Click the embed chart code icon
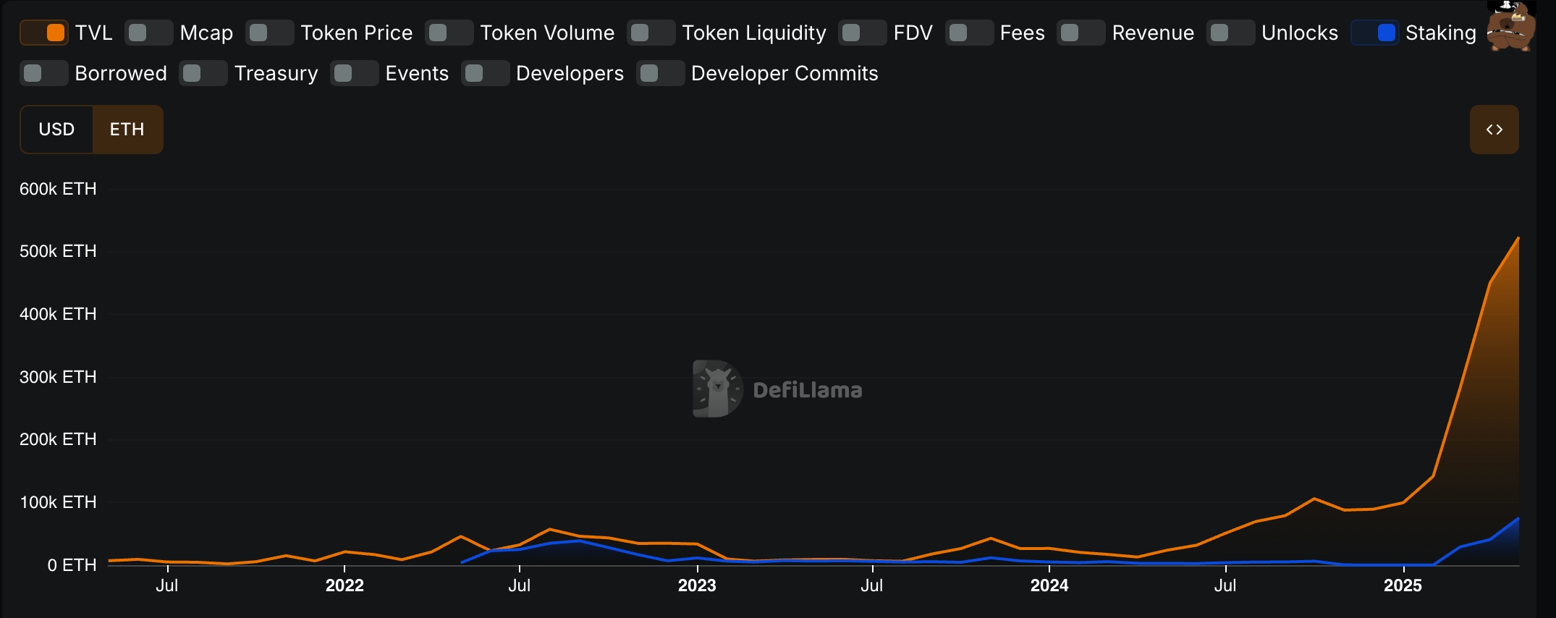This screenshot has width=1556, height=618. point(1494,130)
